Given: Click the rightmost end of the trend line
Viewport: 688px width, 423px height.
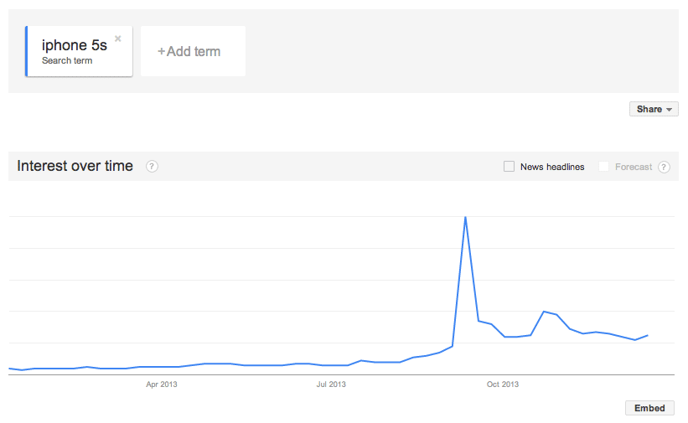Looking at the screenshot, I should 648,335.
